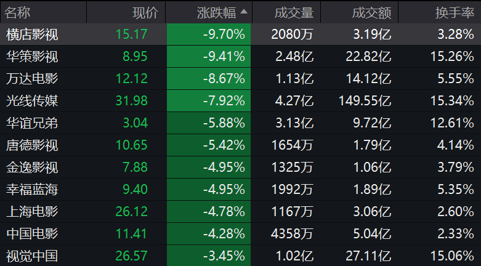Click the sort arrow beside 涨跌幅
Image resolution: width=481 pixels, height=266 pixels.
(245, 12)
